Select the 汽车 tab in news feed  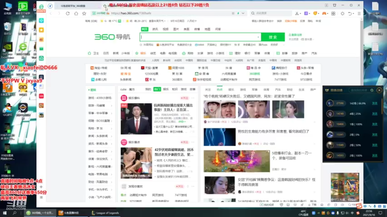278,90
